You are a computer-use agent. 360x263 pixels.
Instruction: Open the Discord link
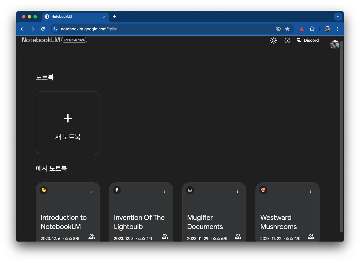tap(308, 40)
